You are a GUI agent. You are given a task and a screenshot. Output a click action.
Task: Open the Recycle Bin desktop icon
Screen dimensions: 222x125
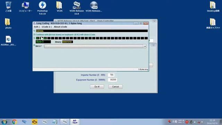click(8, 7)
